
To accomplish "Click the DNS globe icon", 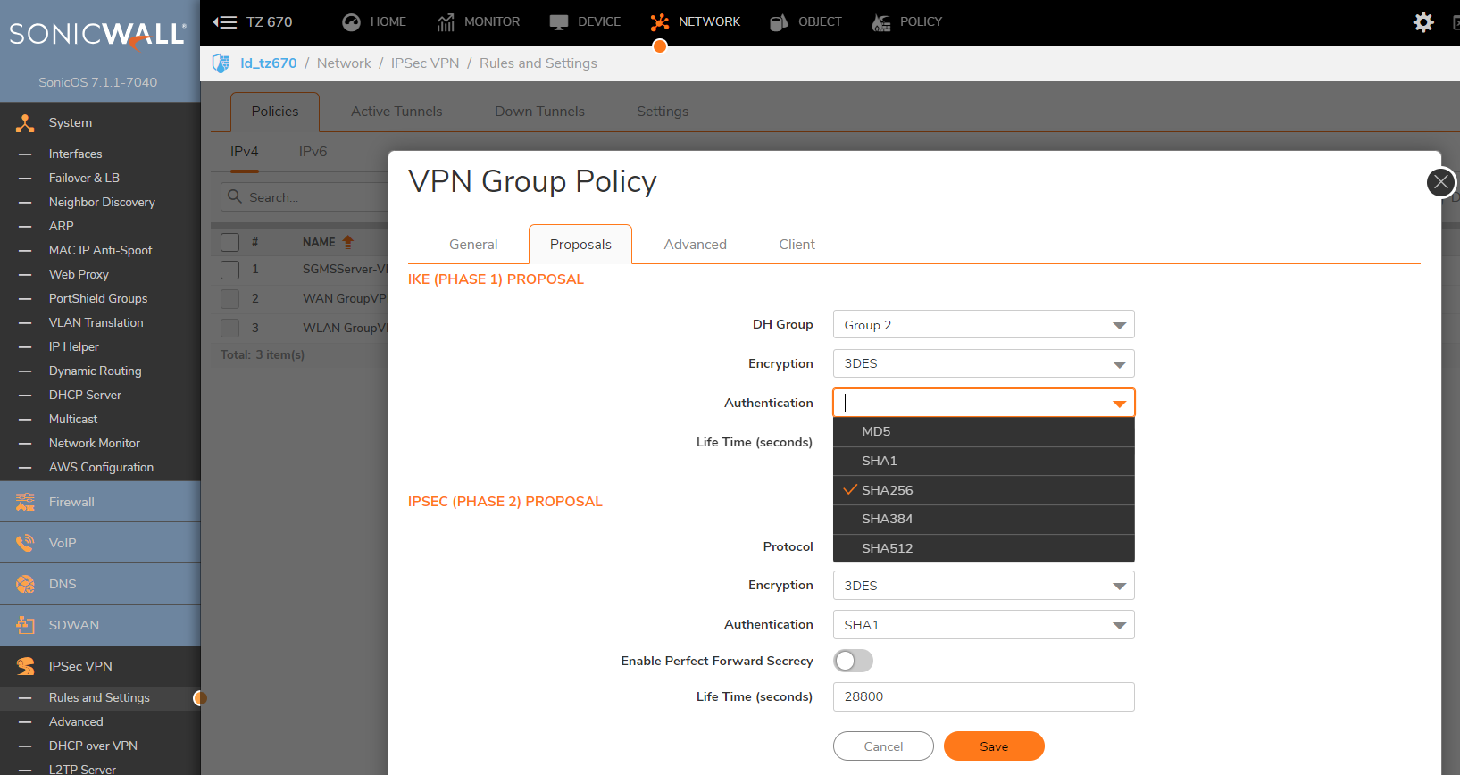I will [25, 584].
